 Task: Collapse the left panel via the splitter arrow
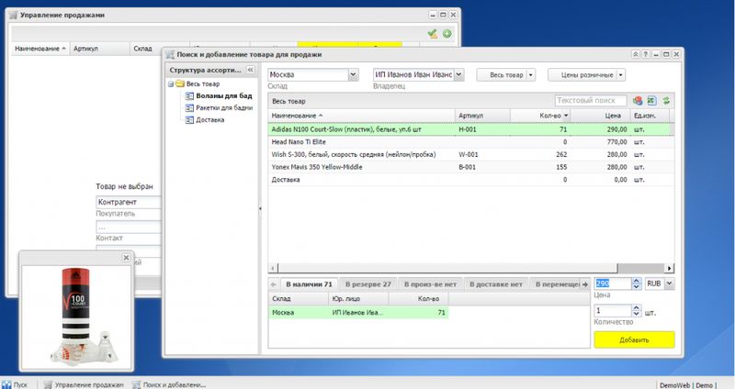(260, 208)
